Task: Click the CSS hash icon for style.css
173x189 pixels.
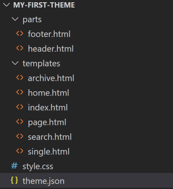Action: [14, 166]
